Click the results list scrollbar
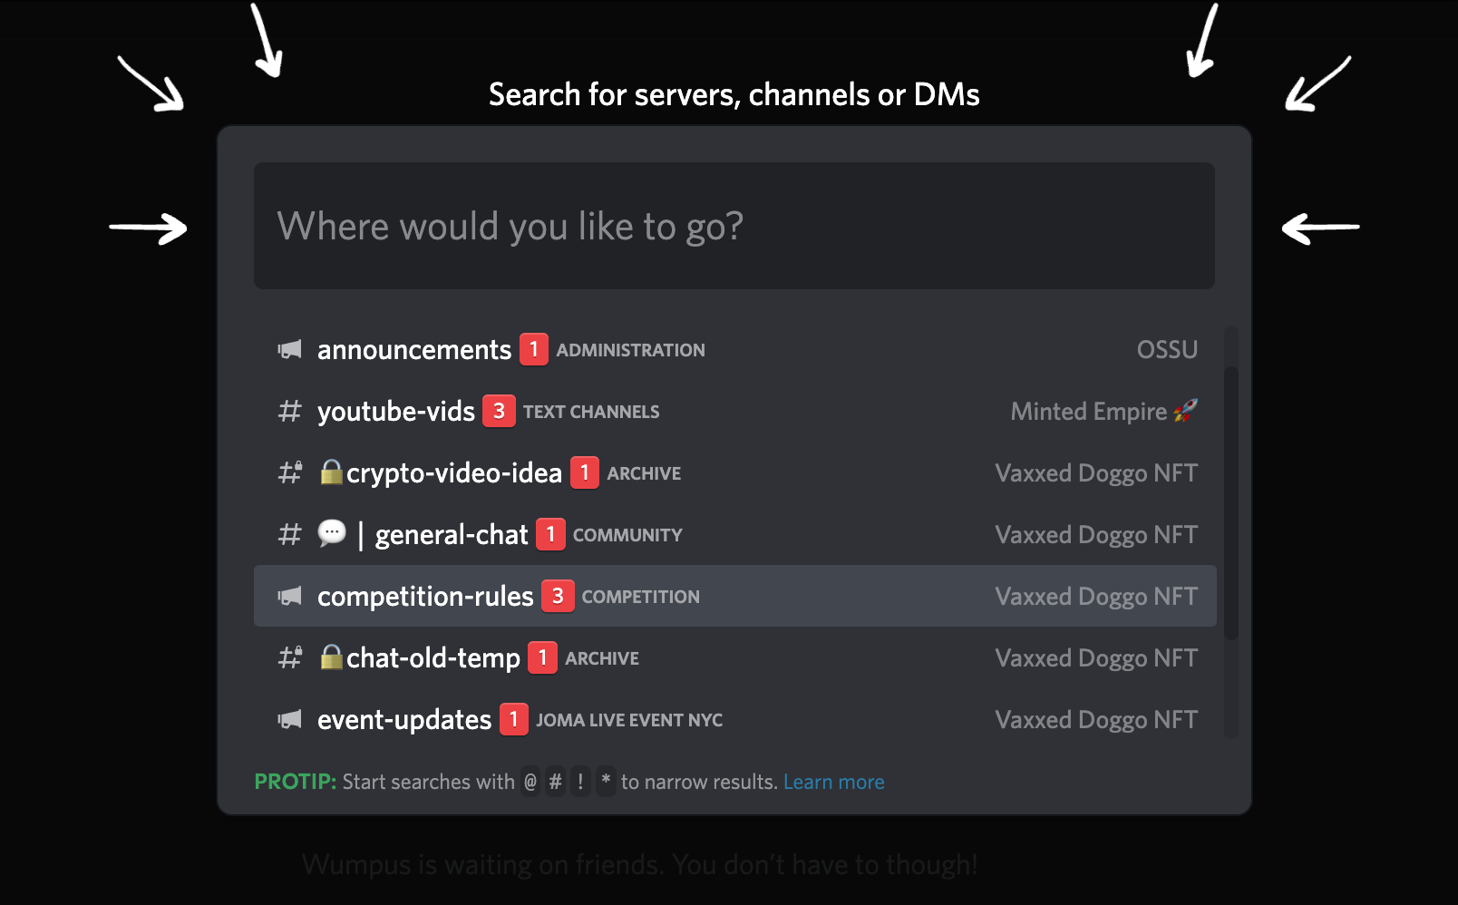The image size is (1458, 905). coord(1230,503)
